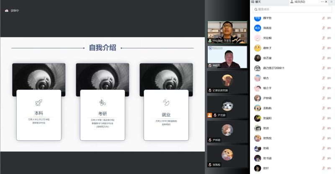Toggle the muted microphone for 魏学致
The height and width of the screenshot is (174, 335).
coord(323,18)
